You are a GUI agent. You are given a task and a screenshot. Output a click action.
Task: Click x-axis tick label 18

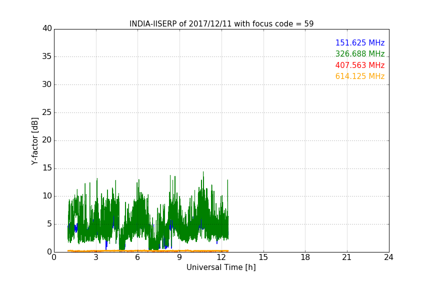pyautogui.click(x=305, y=257)
